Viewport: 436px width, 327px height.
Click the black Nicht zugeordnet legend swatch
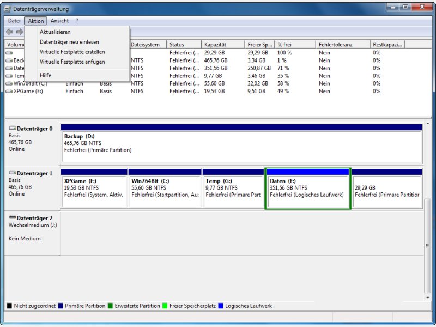9,306
